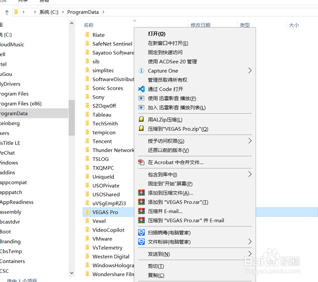This screenshot has height=282, width=318.
Task: Click the Tableau folder icon
Action: [x=87, y=114]
